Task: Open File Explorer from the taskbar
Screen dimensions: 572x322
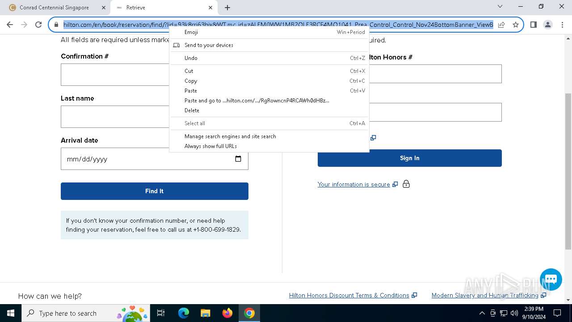Action: 206,313
